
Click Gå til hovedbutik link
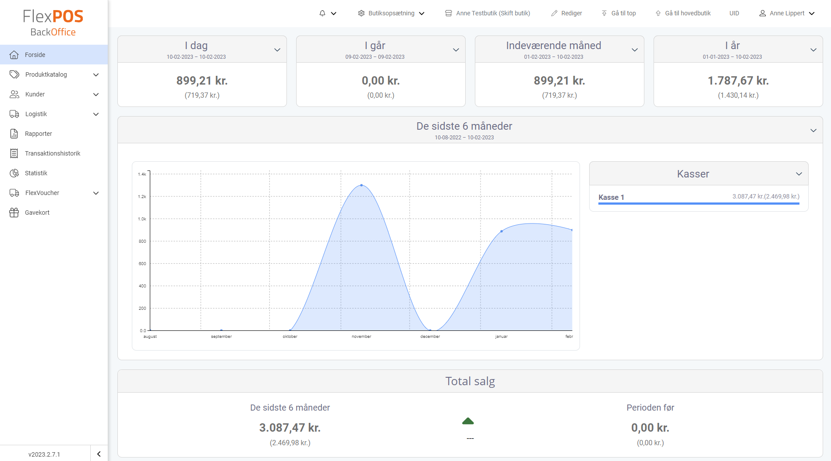click(683, 13)
